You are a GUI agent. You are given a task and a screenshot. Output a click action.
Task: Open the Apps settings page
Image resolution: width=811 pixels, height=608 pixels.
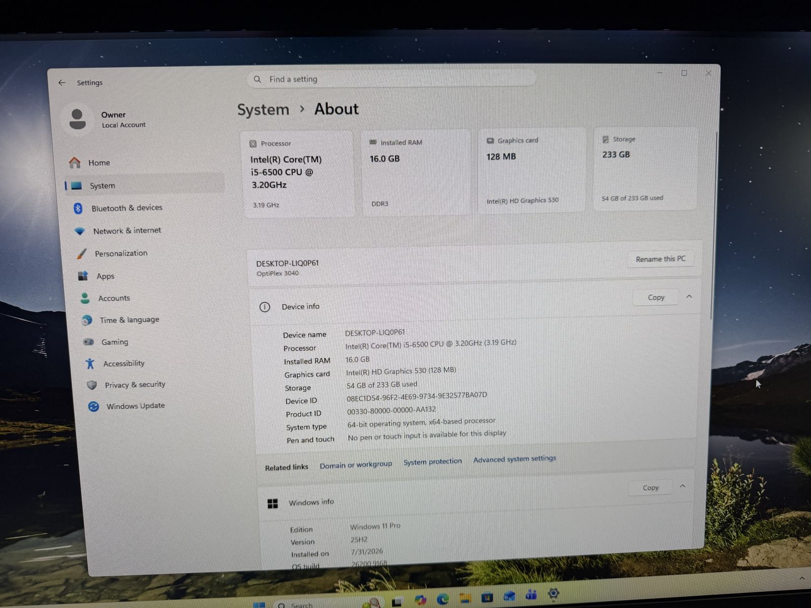point(152,276)
